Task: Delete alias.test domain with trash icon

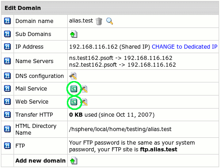Action: 99,21
